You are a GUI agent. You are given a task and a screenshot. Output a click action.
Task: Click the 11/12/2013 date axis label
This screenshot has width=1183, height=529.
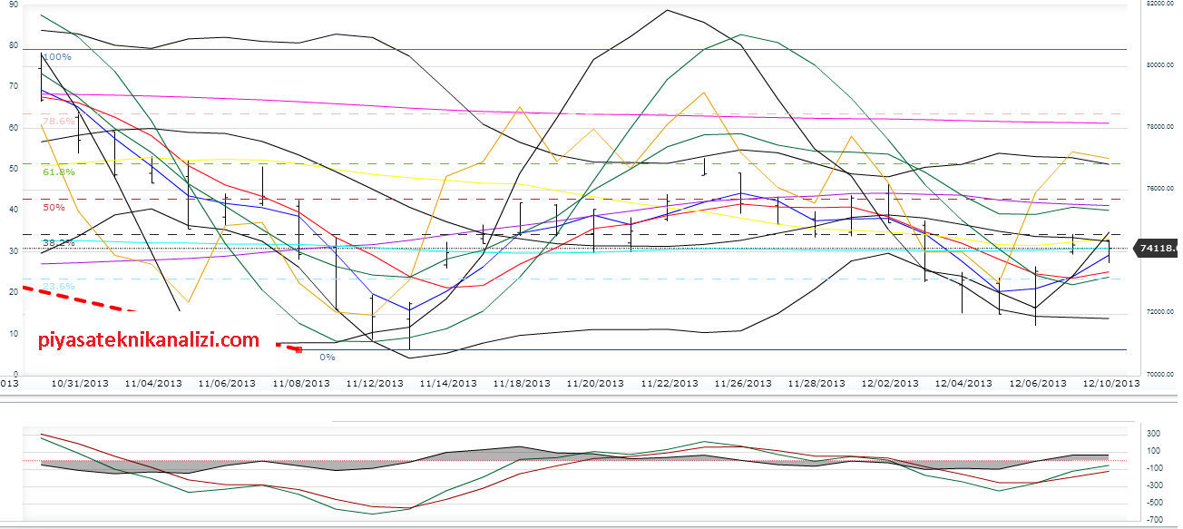[x=376, y=384]
